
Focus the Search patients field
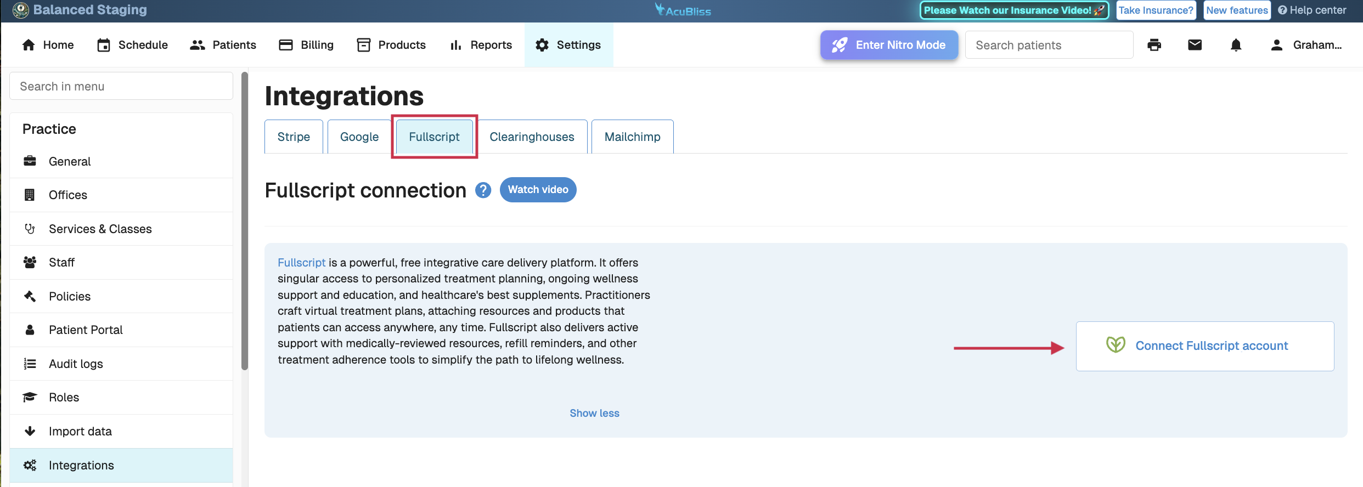[x=1049, y=45]
